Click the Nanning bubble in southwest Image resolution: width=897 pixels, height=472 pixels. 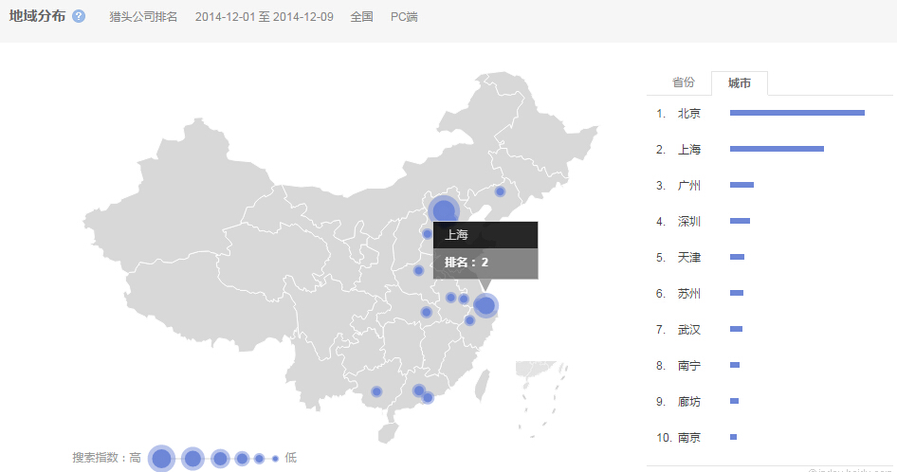coord(376,391)
